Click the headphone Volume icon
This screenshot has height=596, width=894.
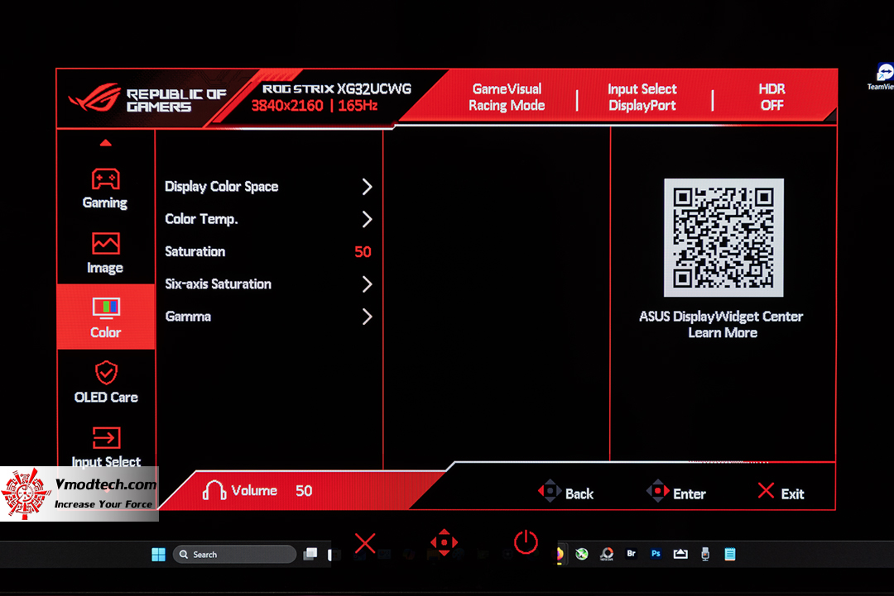click(214, 490)
